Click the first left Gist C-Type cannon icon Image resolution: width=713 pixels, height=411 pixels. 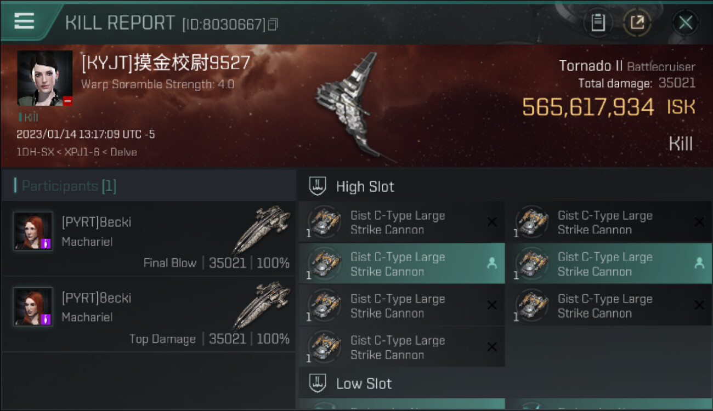point(325,222)
